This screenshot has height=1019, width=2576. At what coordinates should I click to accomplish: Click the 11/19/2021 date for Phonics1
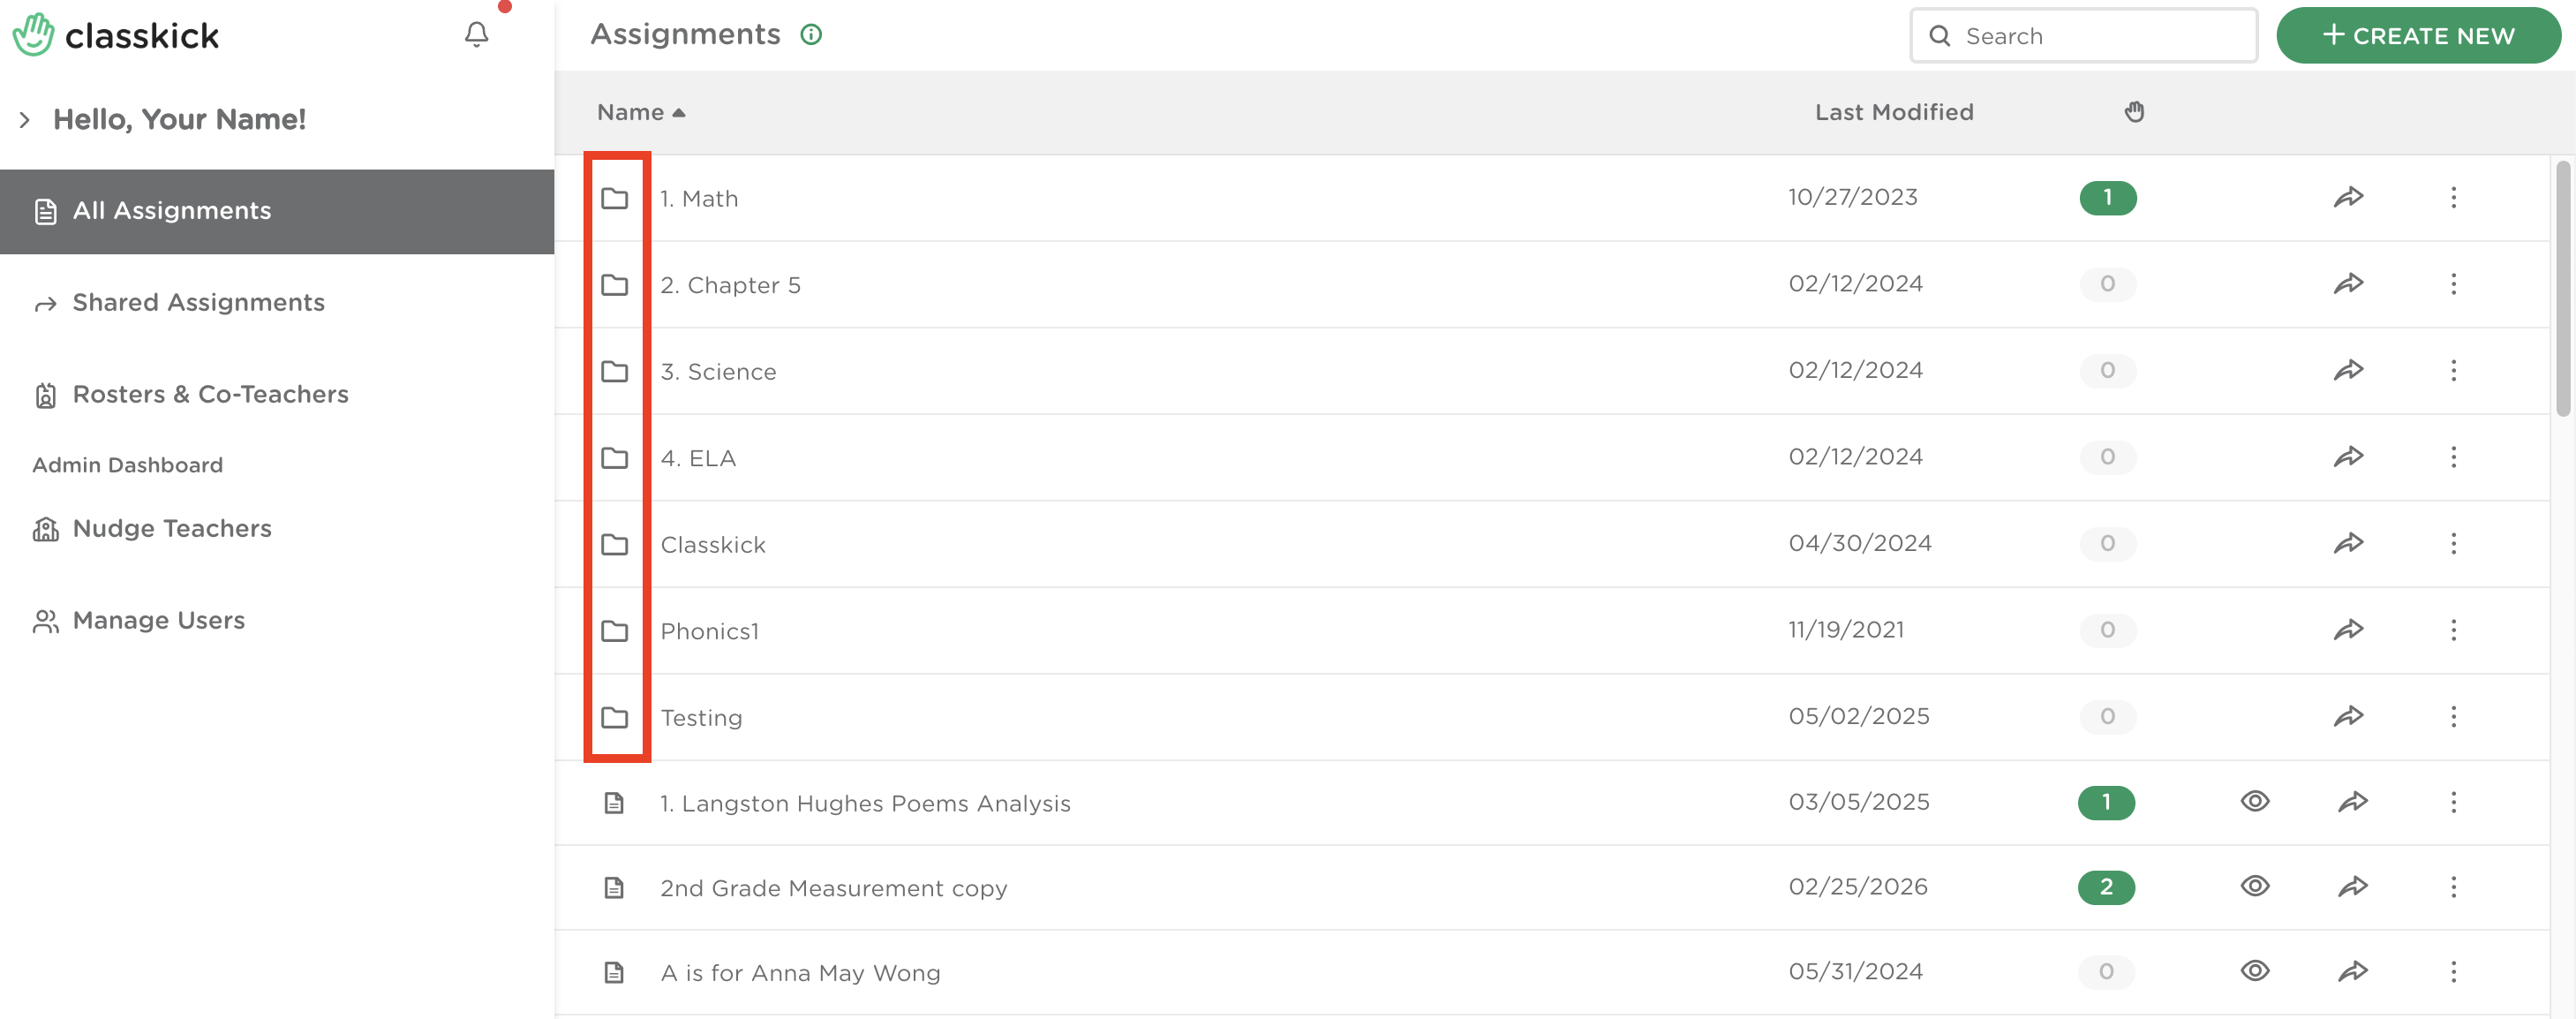coord(1846,630)
